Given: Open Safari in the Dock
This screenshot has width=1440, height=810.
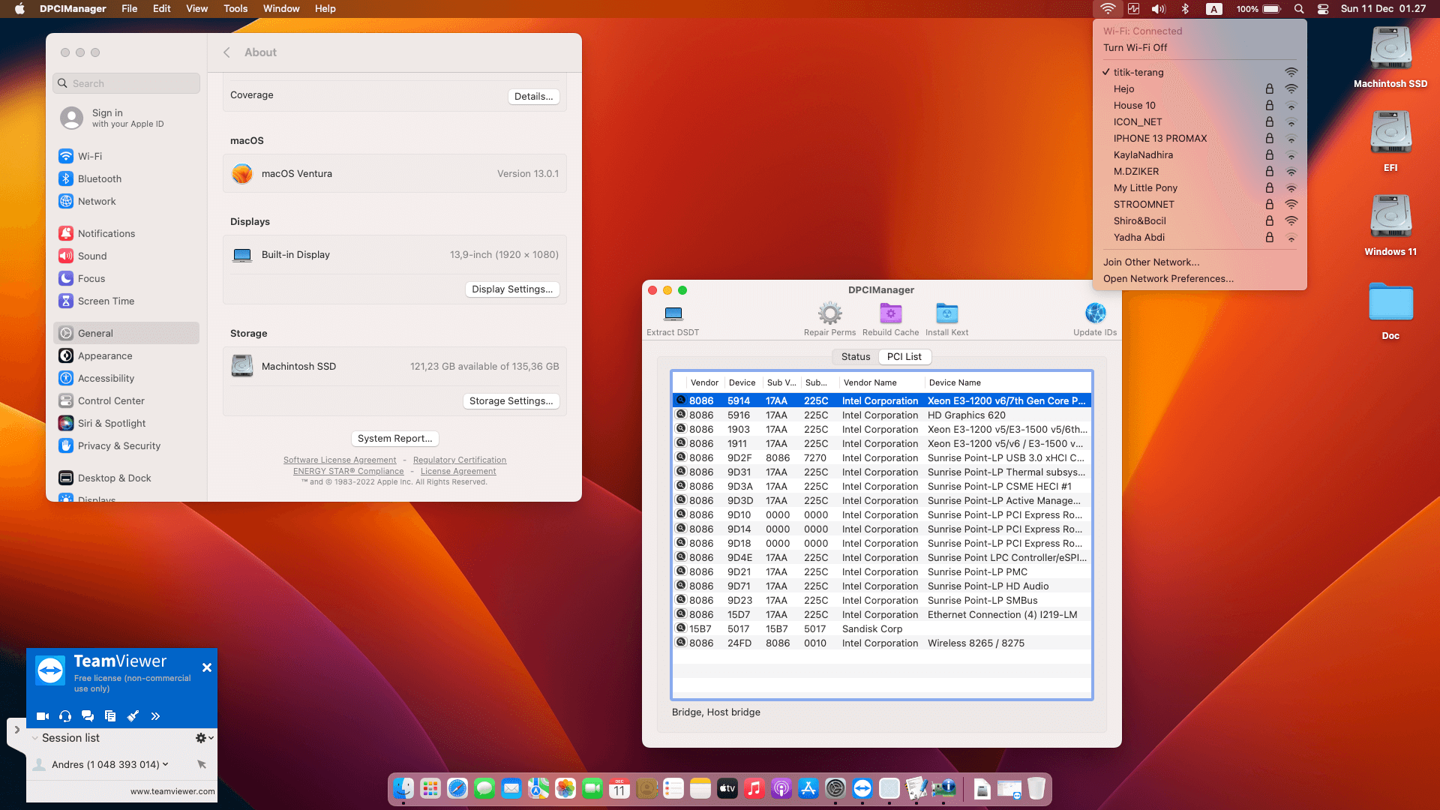Looking at the screenshot, I should coord(457,788).
